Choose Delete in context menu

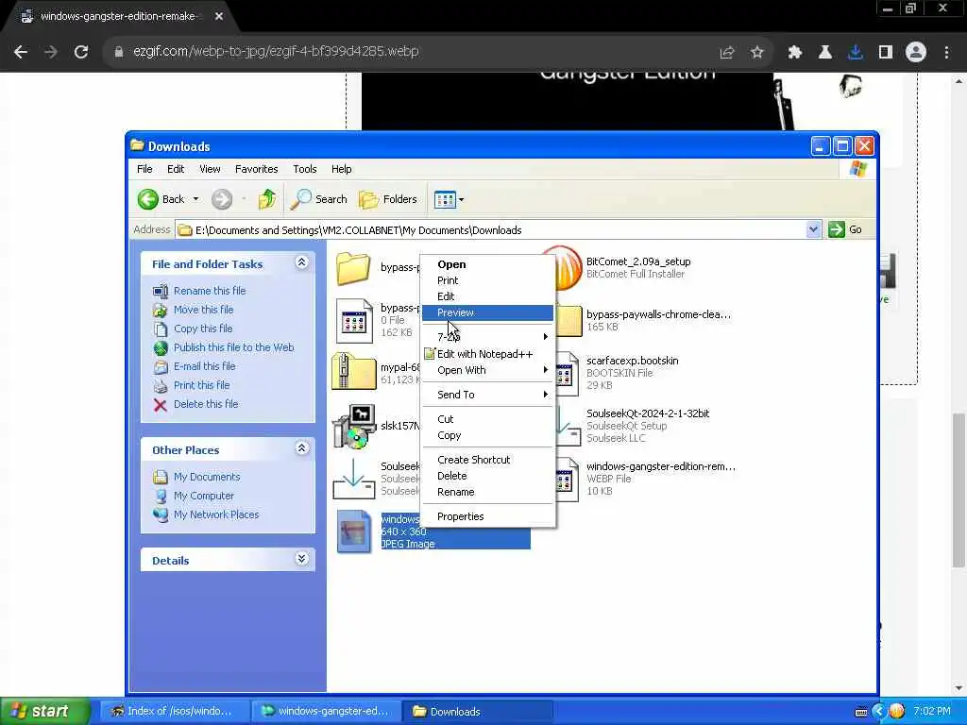point(487,476)
